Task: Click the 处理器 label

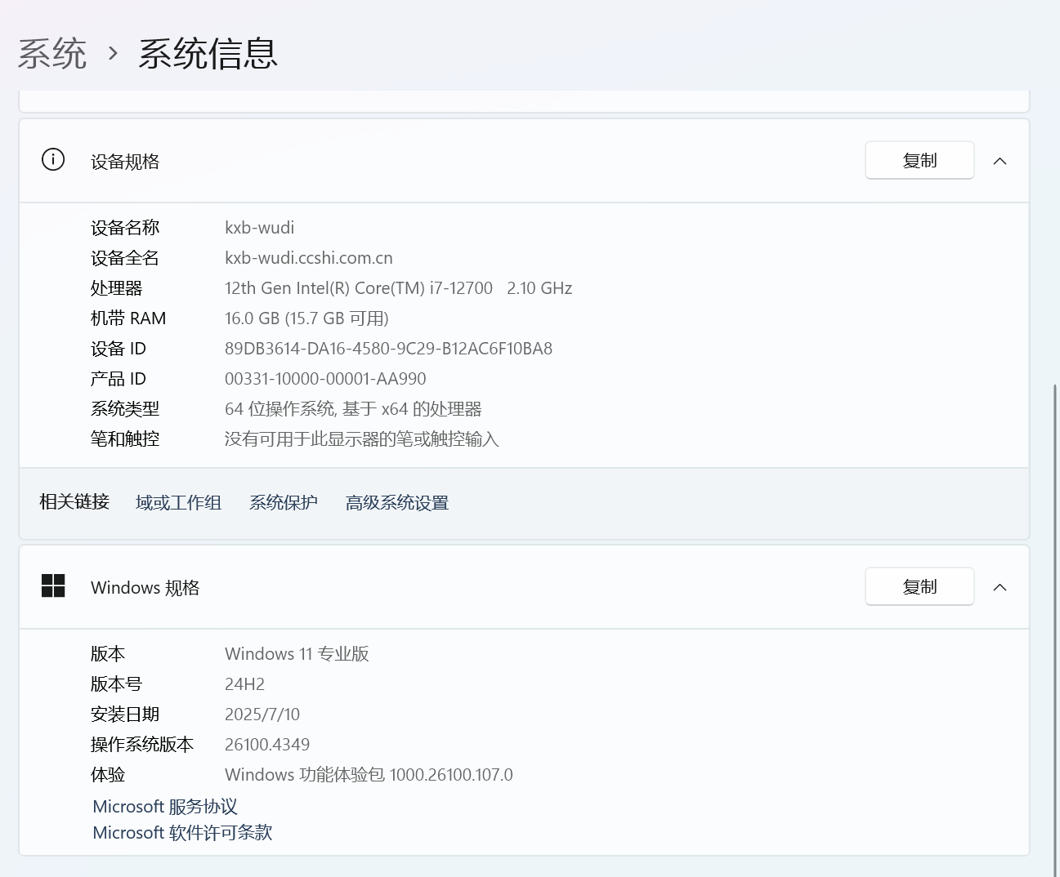Action: click(x=117, y=288)
